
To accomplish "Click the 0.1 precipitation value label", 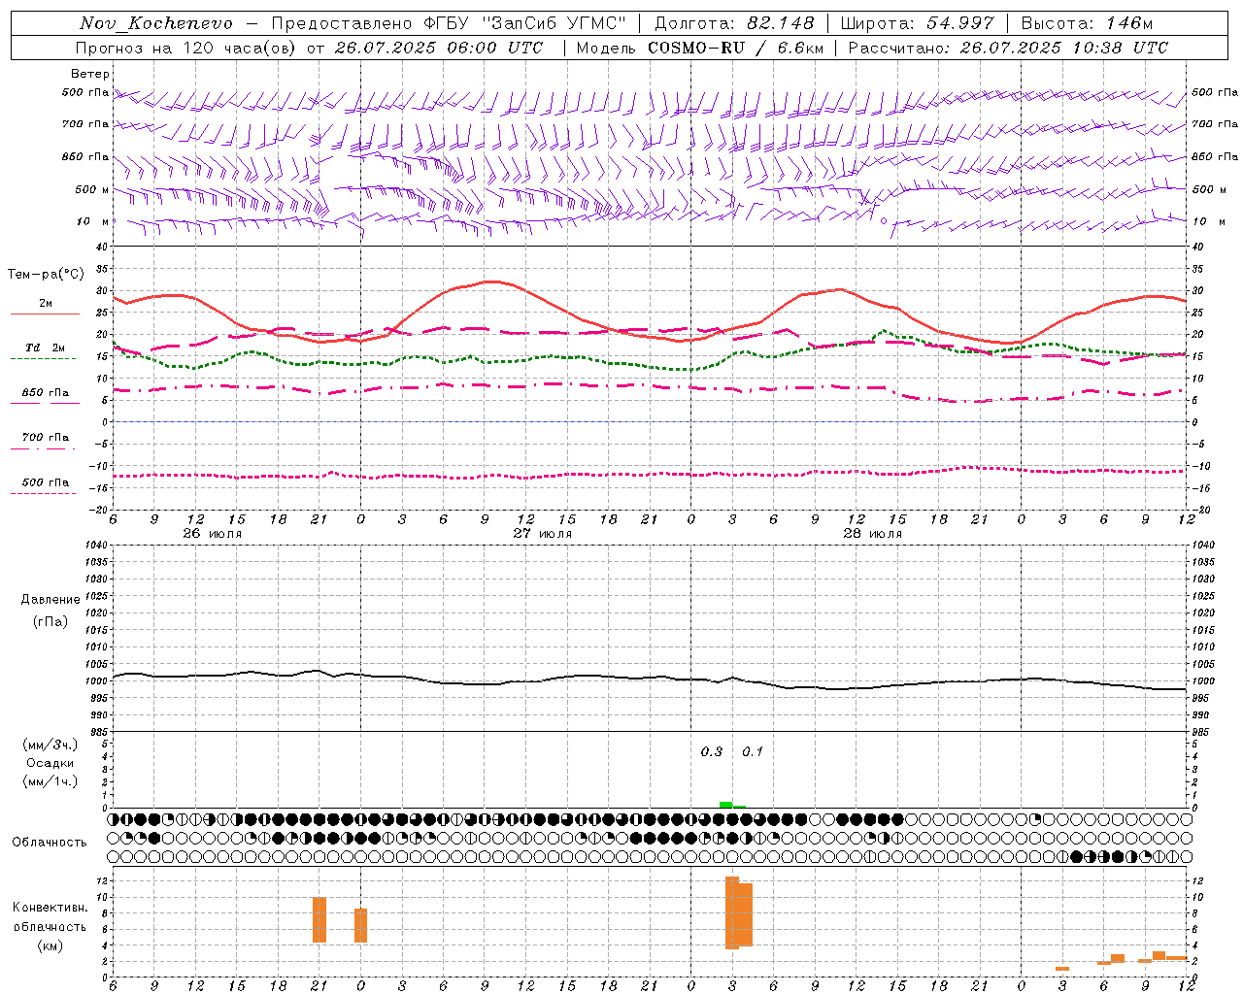I will click(753, 751).
